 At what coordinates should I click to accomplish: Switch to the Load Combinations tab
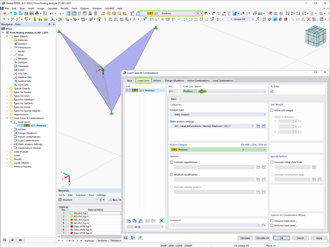(223, 80)
